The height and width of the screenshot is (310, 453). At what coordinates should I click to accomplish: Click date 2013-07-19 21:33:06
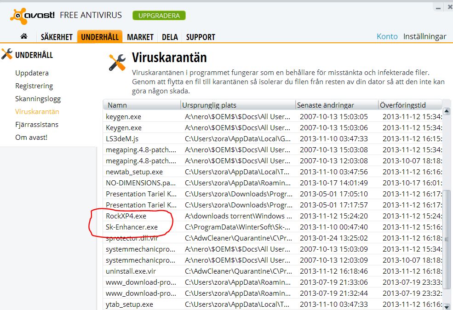coord(334,282)
